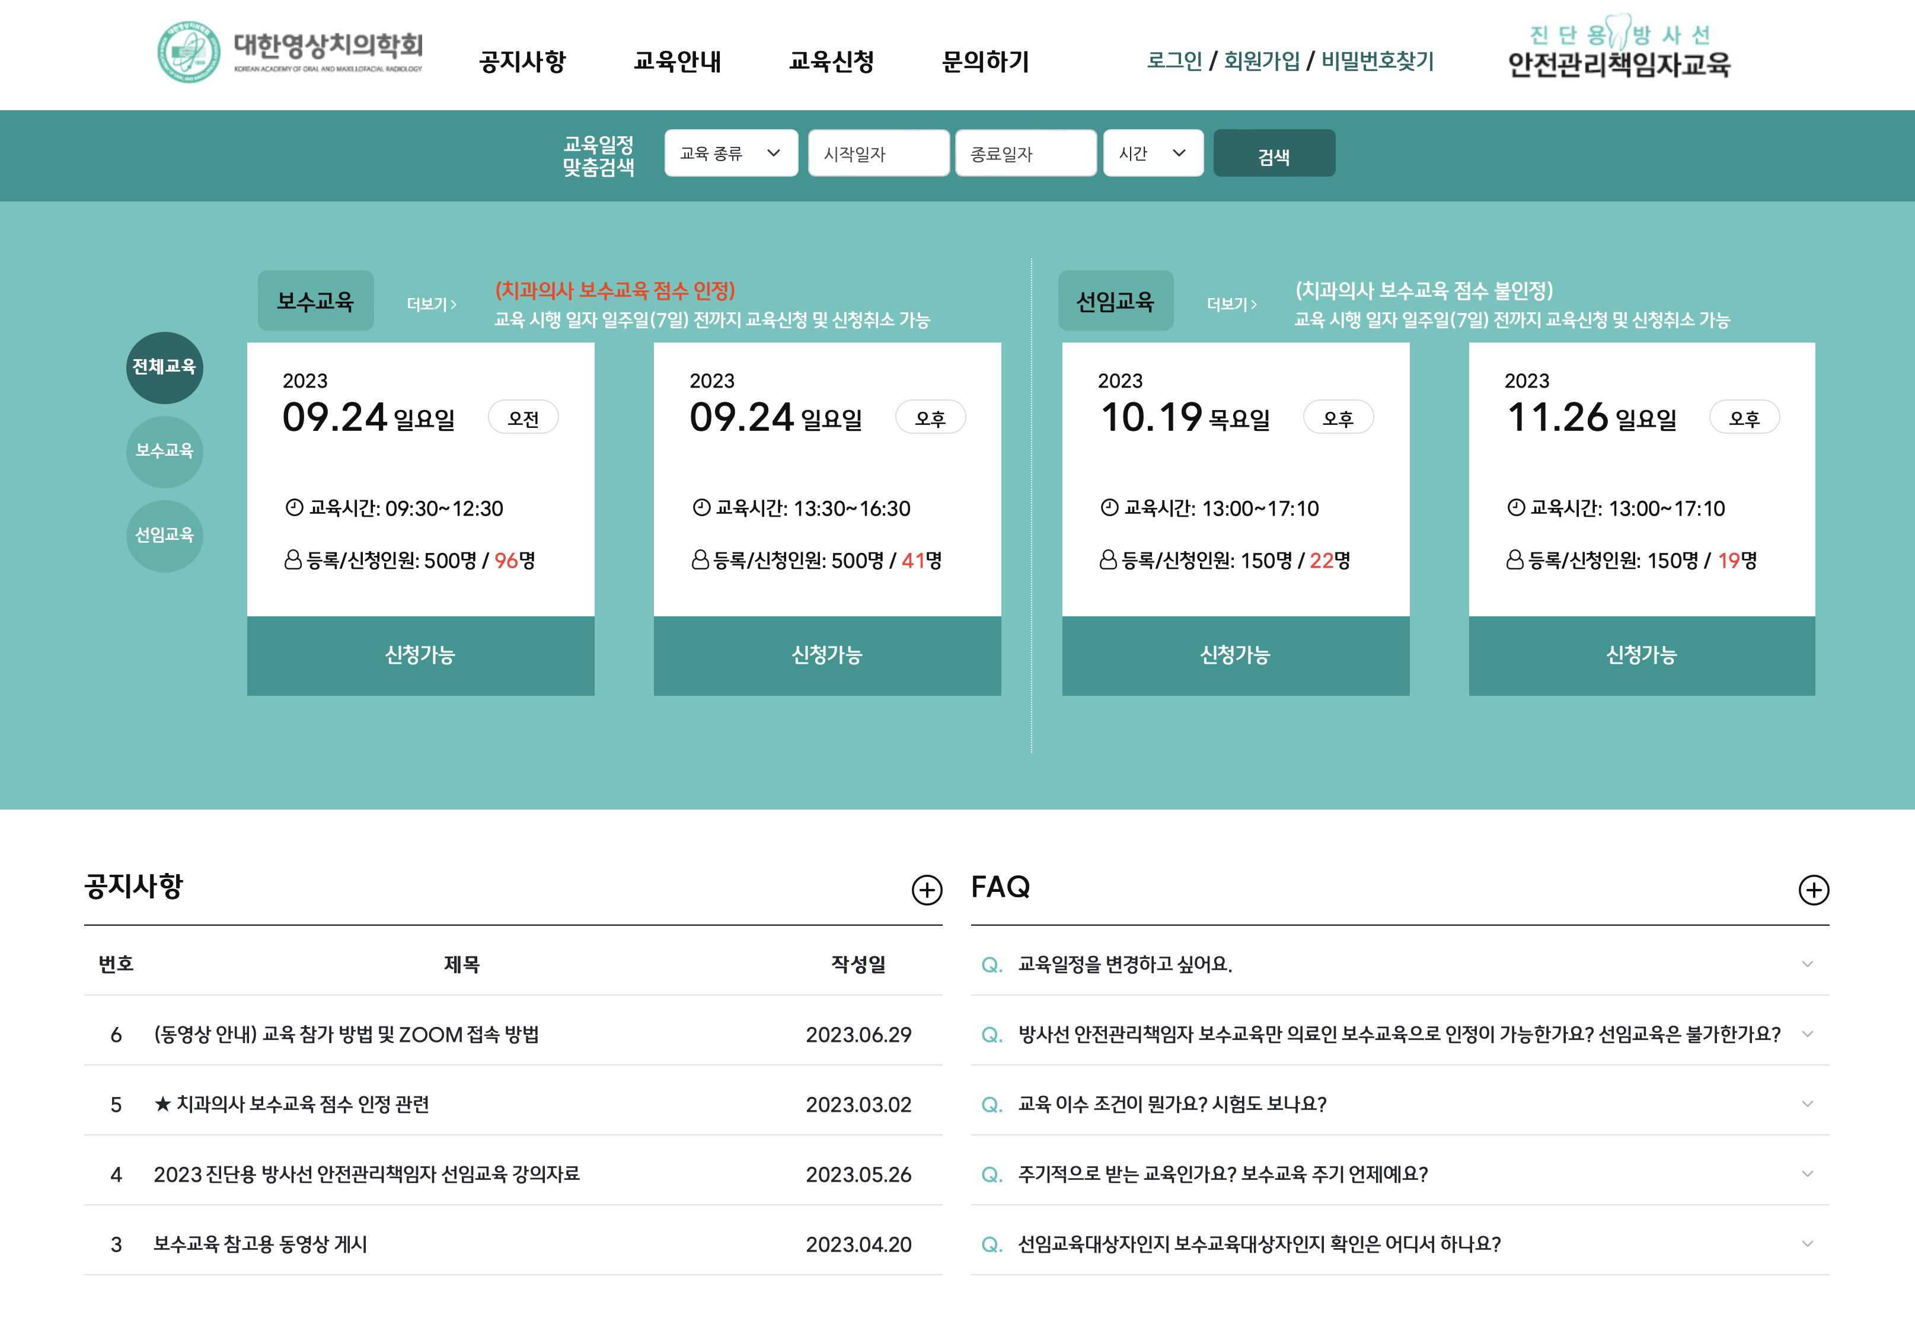Click the clock icon on 11.26 card
This screenshot has height=1318, width=1915.
coord(1515,508)
